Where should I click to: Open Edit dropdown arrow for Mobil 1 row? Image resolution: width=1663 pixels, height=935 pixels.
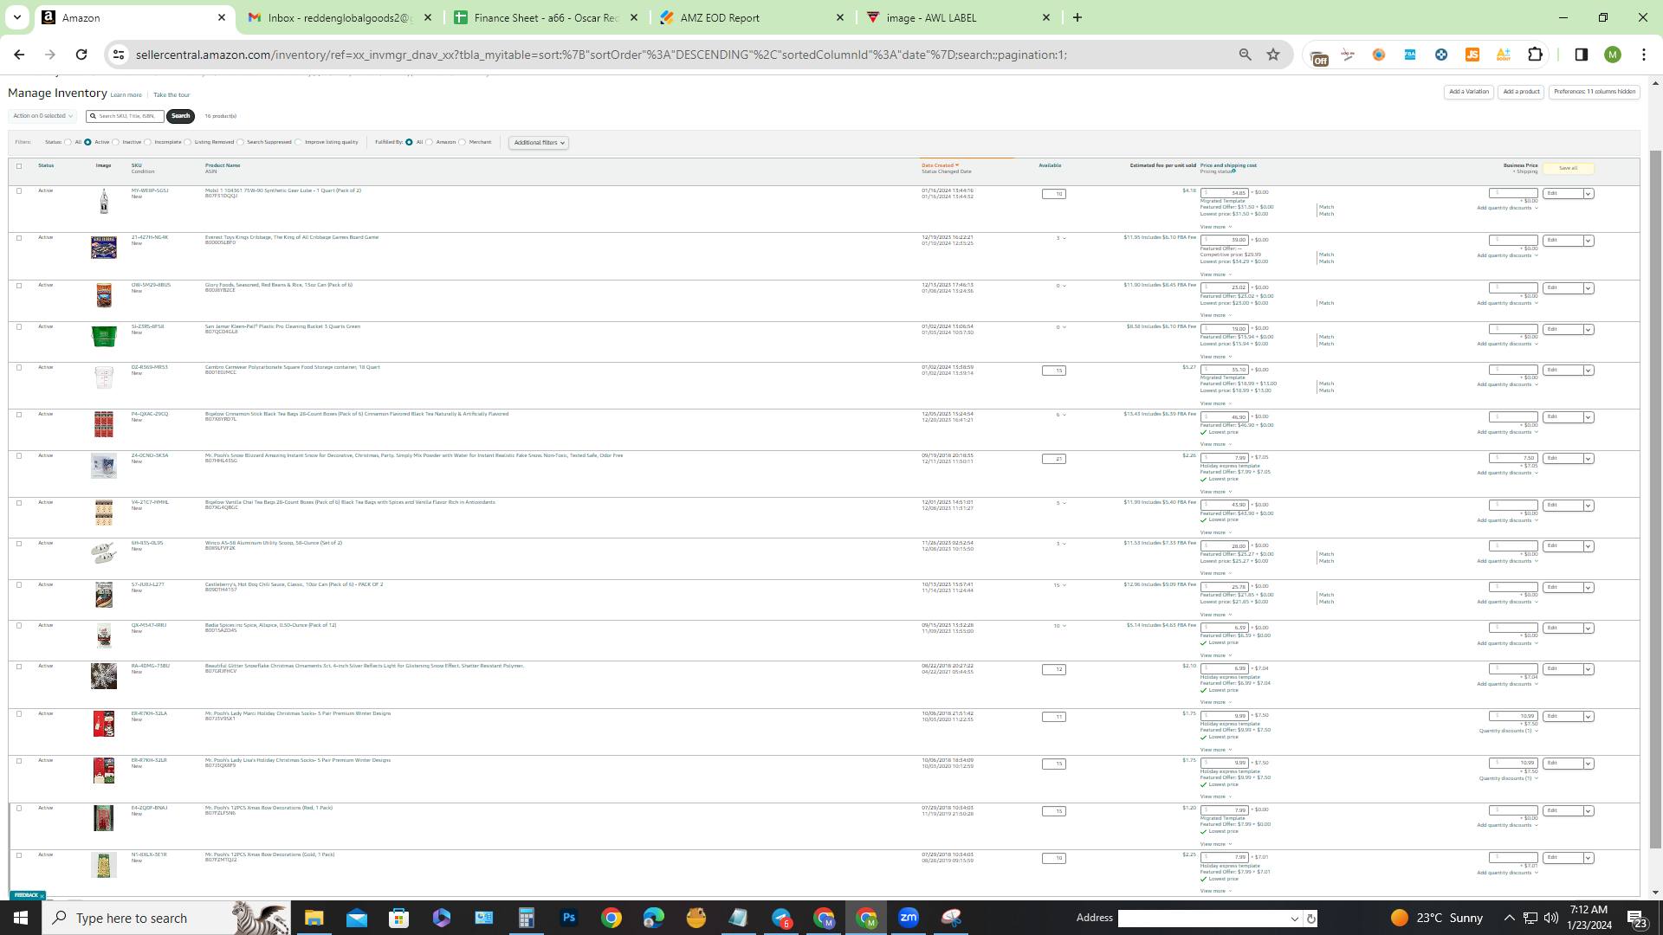tap(1589, 194)
